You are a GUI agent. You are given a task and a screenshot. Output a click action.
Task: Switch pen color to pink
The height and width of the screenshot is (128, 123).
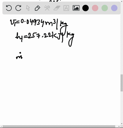(95, 8)
